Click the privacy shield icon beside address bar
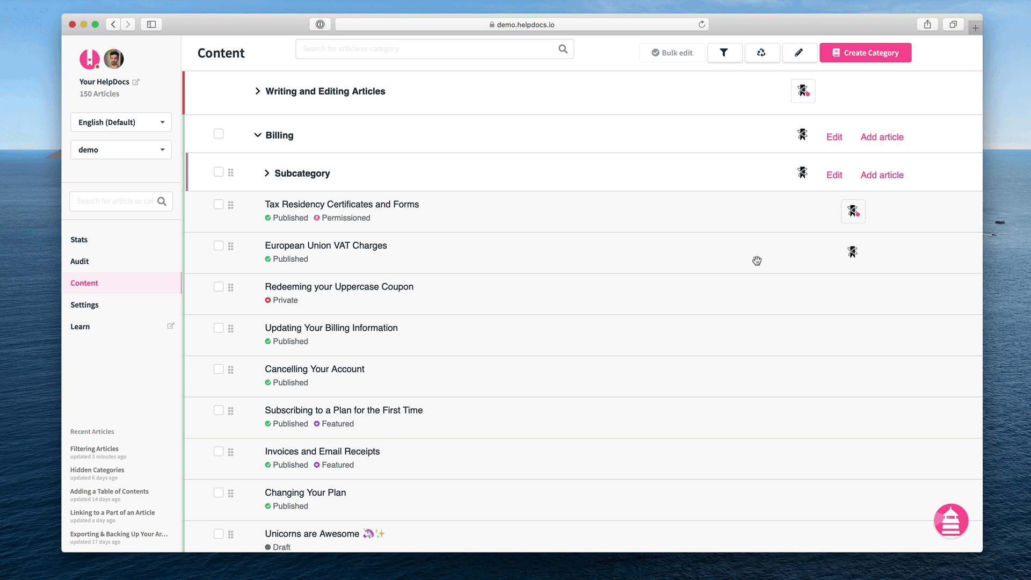This screenshot has height=580, width=1031. [320, 24]
